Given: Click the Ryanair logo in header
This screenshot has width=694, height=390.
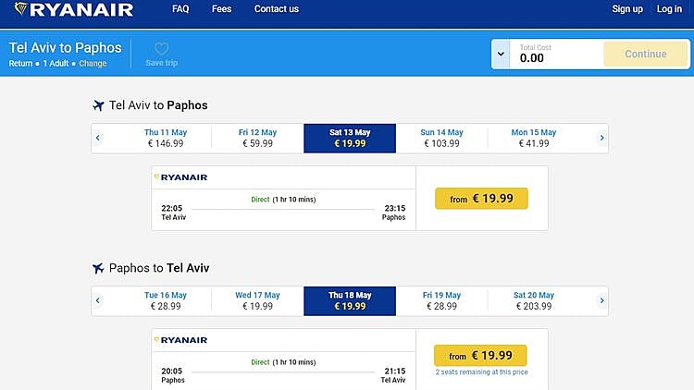Looking at the screenshot, I should pos(72,10).
